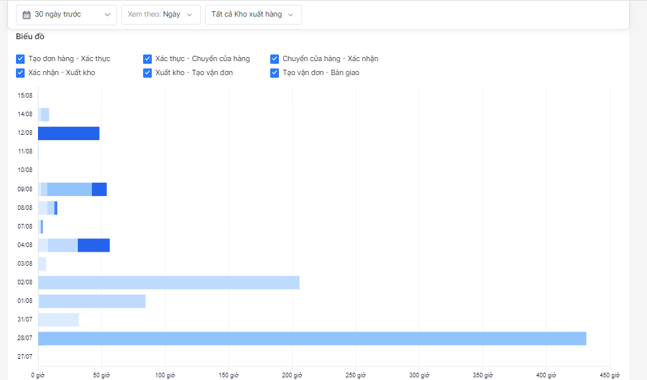
Task: Select the 01/08 bar in chart
Action: [92, 301]
